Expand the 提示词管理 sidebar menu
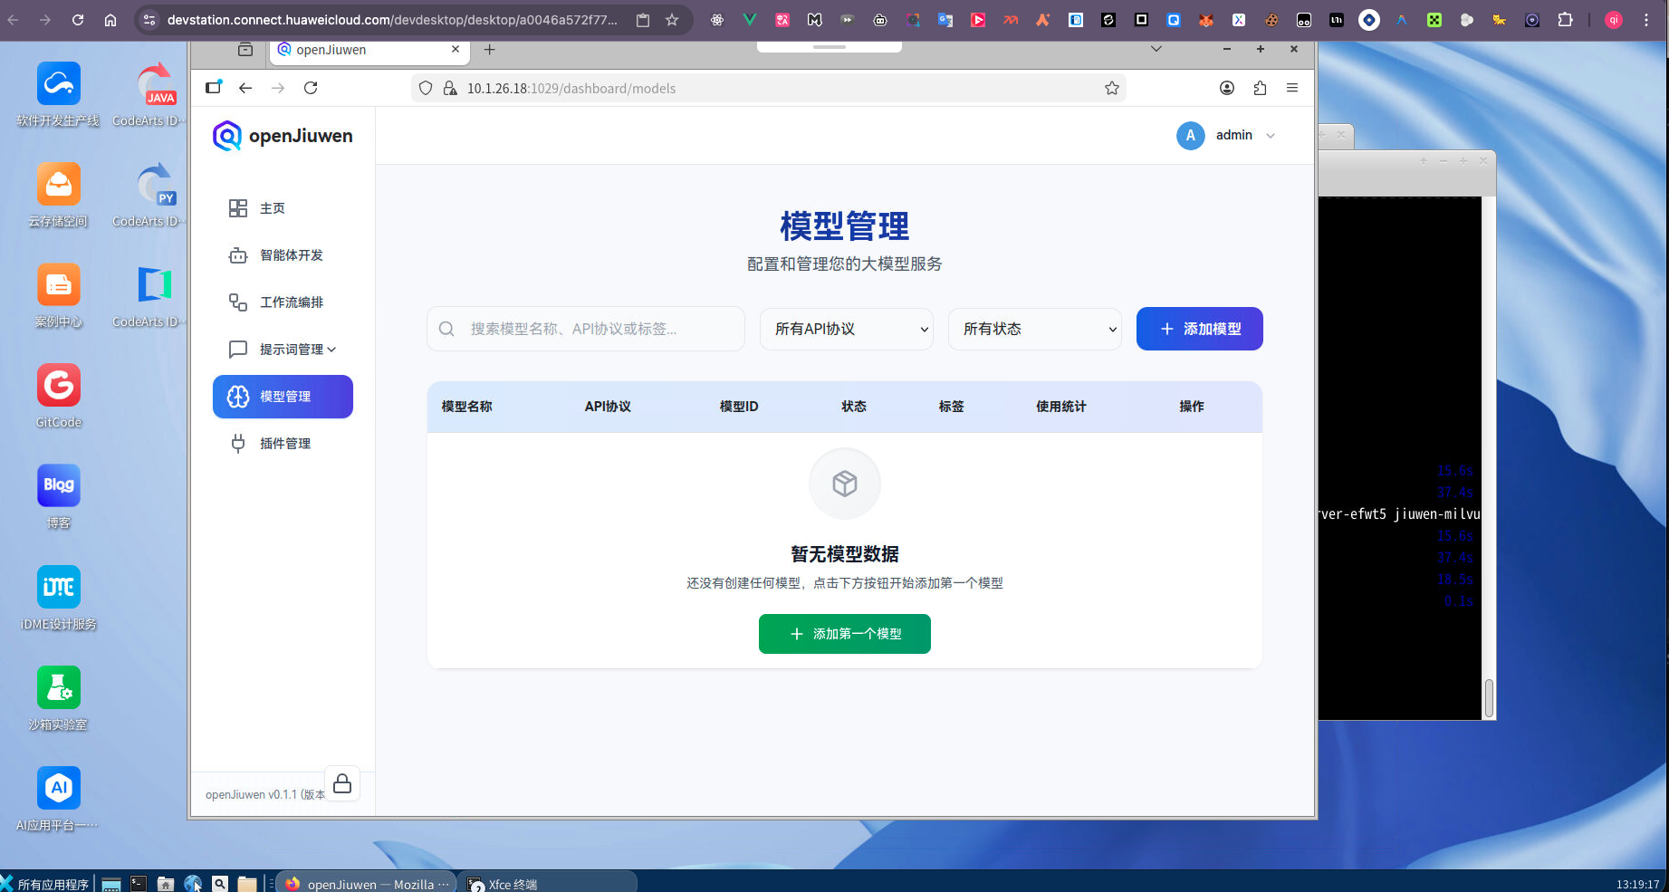 pos(283,350)
